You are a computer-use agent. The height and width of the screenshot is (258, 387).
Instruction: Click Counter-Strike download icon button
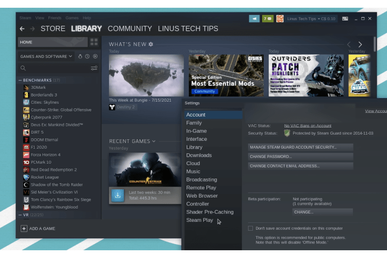coord(118,195)
